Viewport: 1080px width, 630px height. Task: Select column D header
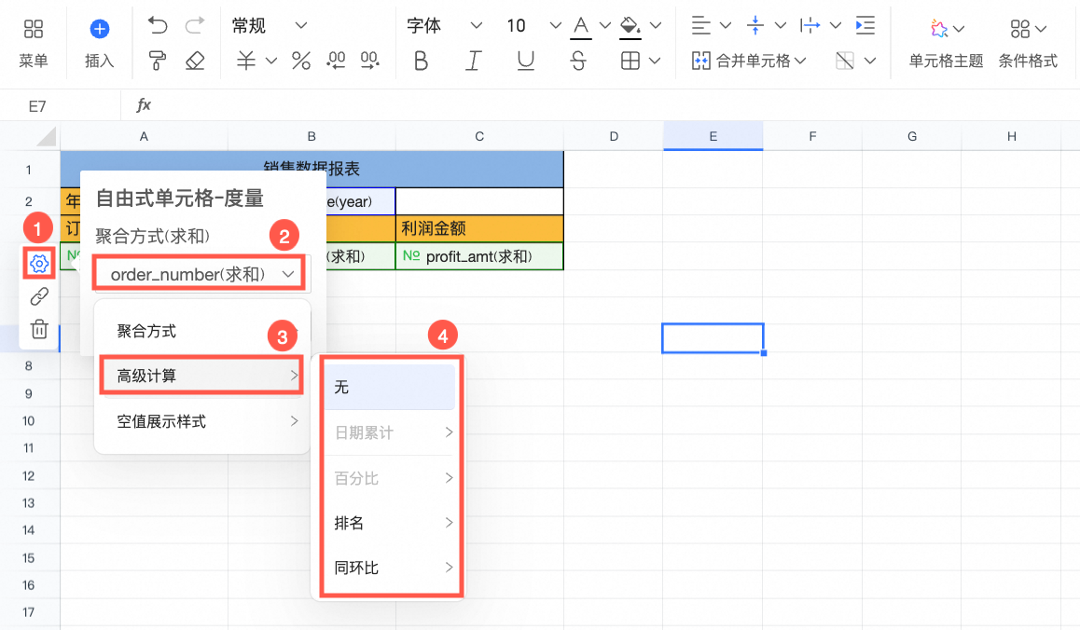tap(614, 136)
